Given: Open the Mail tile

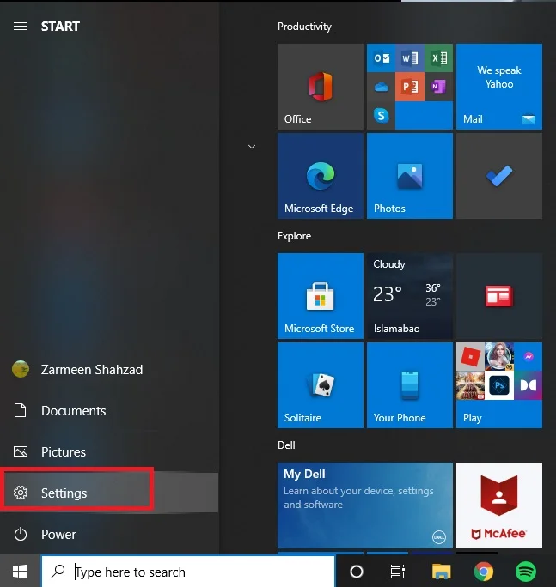Looking at the screenshot, I should coord(499,87).
